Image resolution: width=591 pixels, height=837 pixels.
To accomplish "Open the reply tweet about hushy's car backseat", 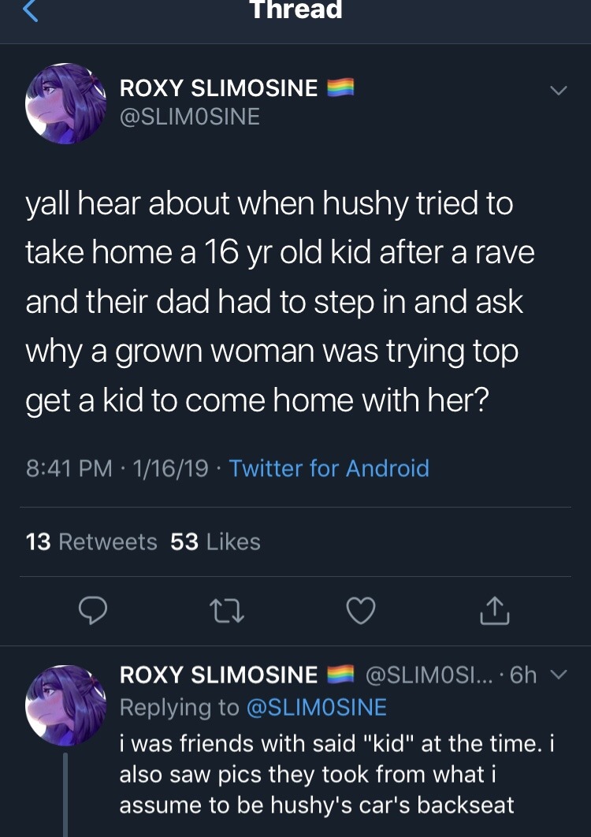I will click(336, 774).
